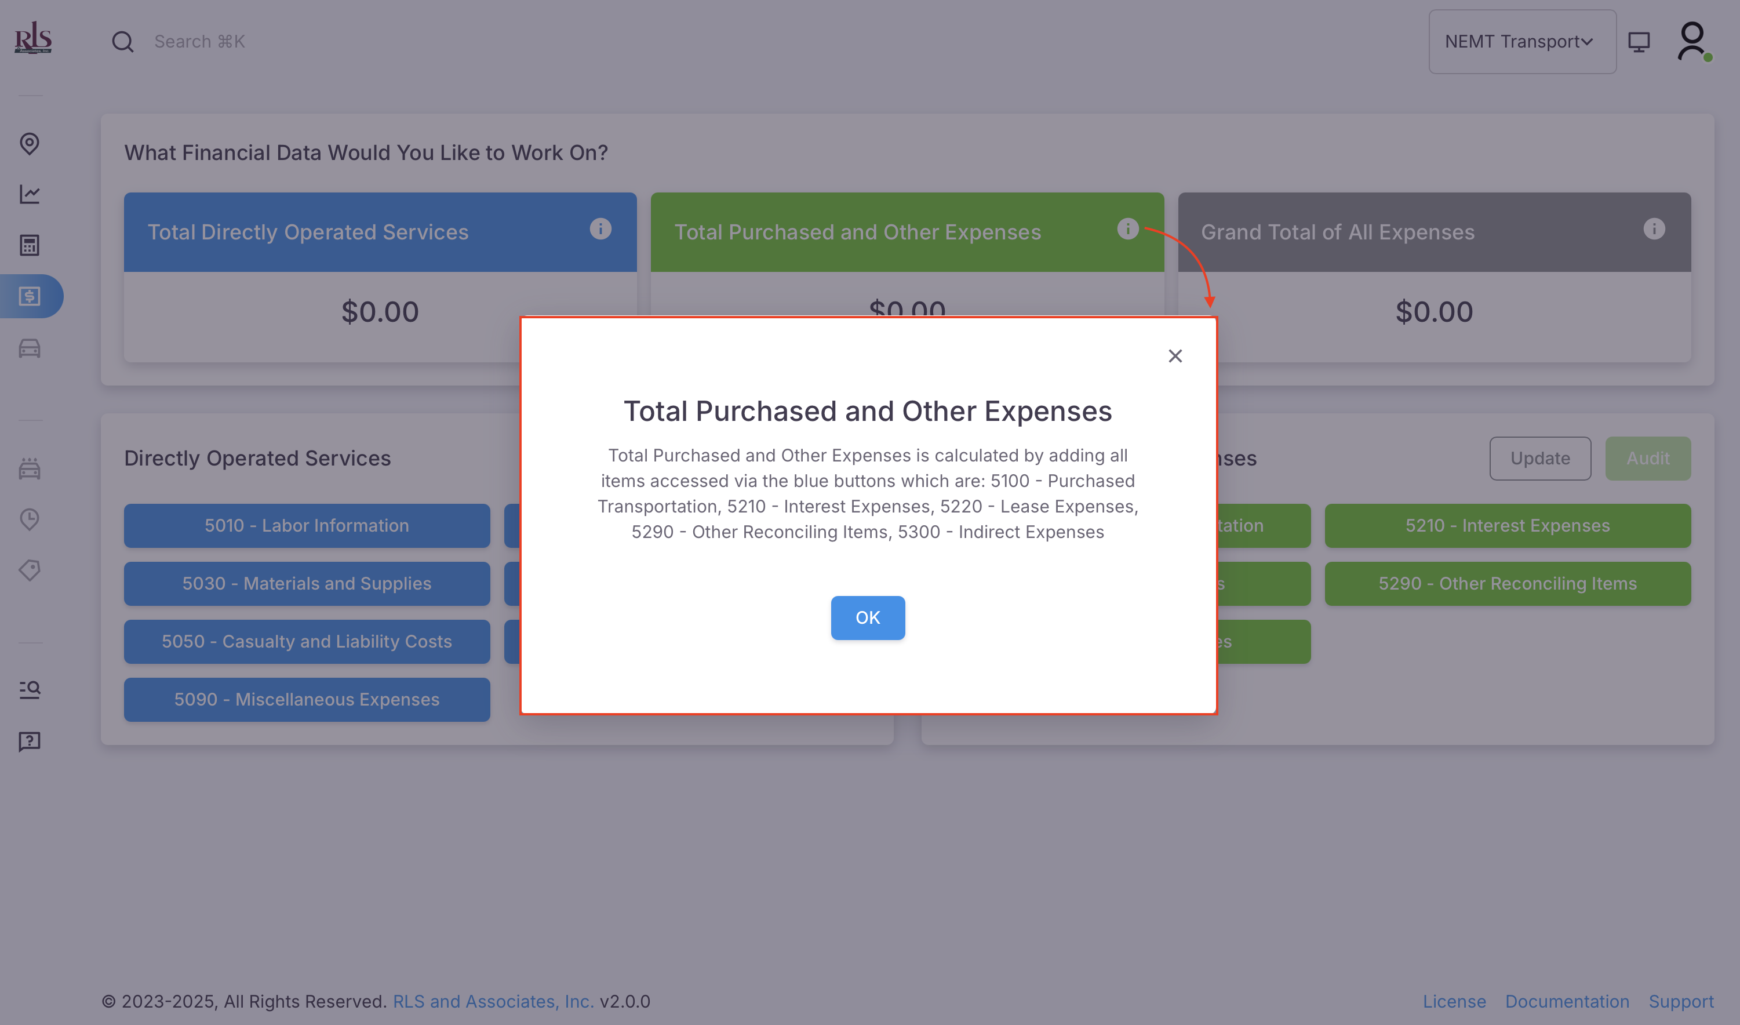The width and height of the screenshot is (1740, 1025).
Task: Open the calculator sidebar icon
Action: click(x=29, y=245)
